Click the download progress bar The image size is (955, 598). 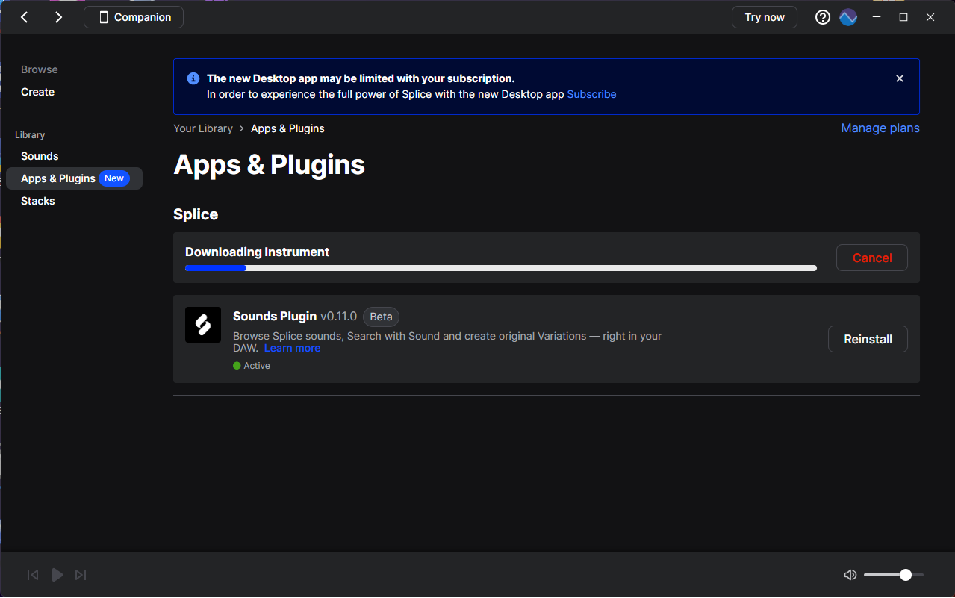pyautogui.click(x=501, y=268)
